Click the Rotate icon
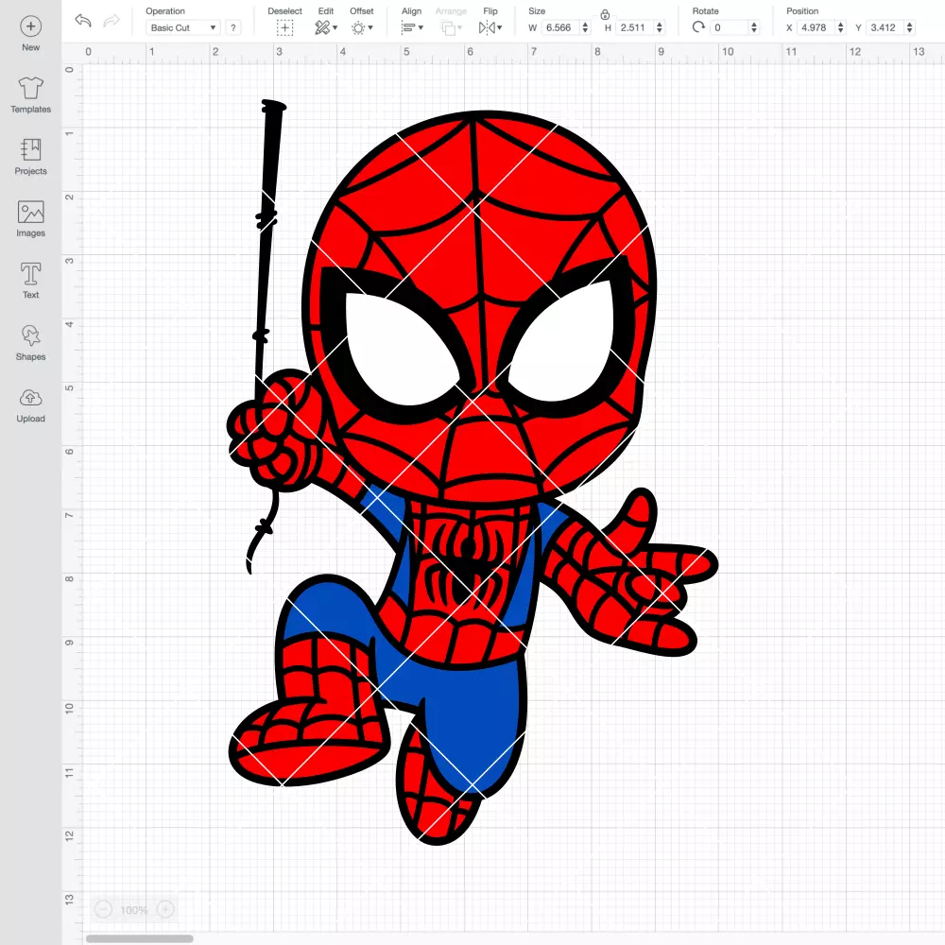945x945 pixels. click(698, 27)
